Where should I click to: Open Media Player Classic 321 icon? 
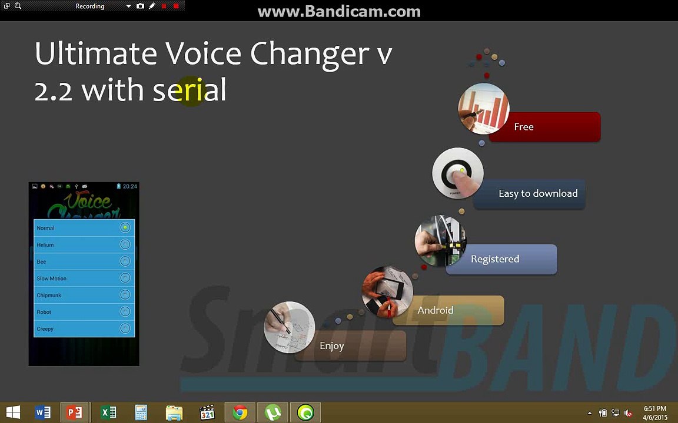(x=207, y=412)
